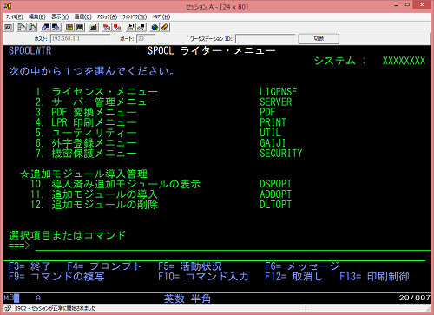Click the ホスト address field

pyautogui.click(x=80, y=38)
